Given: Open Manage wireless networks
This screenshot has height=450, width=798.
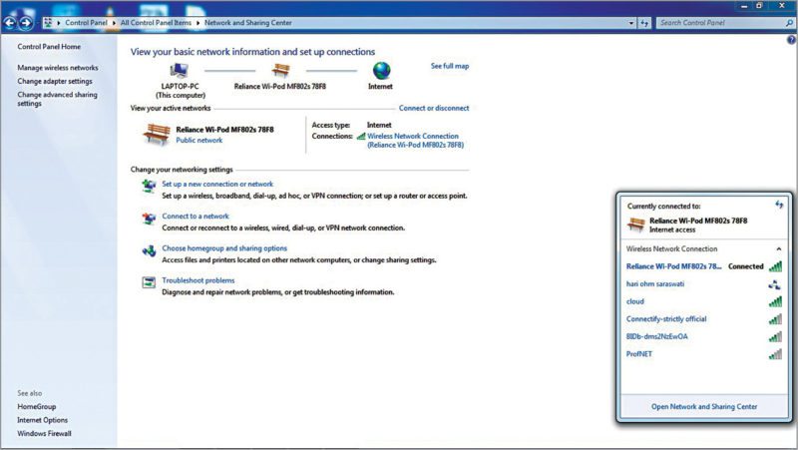Looking at the screenshot, I should pyautogui.click(x=58, y=68).
